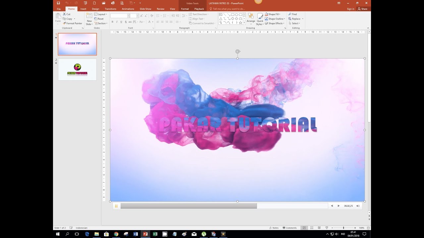
Task: Click the zoom out minus button
Action: [x=332, y=228]
